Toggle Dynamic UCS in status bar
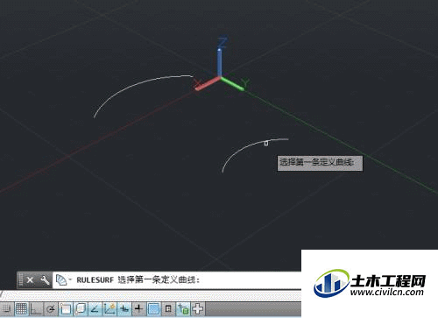 pos(109,309)
